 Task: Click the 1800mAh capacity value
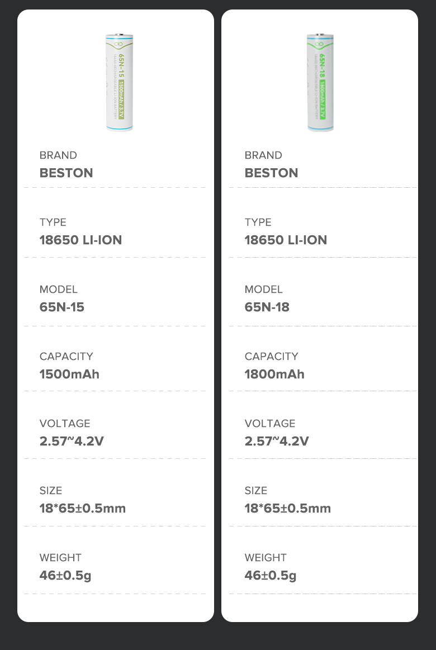274,374
